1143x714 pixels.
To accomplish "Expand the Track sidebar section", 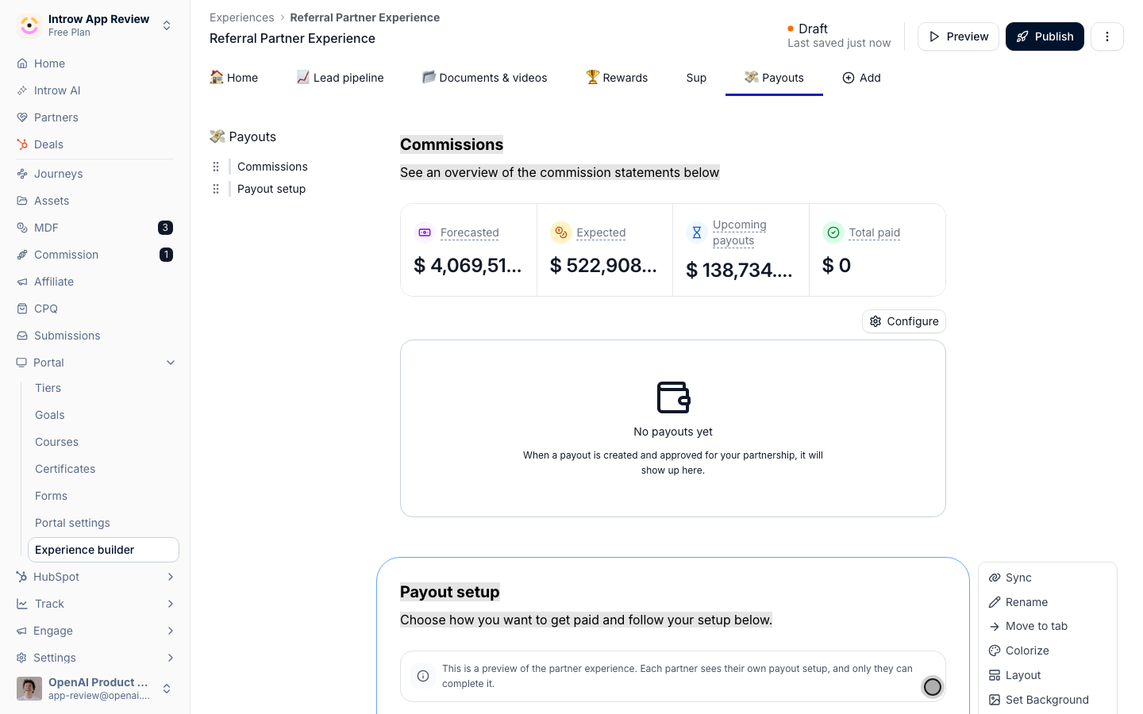I will (x=171, y=604).
